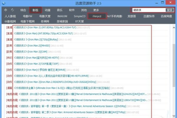Choose the BT天堂 source

coord(80,21)
